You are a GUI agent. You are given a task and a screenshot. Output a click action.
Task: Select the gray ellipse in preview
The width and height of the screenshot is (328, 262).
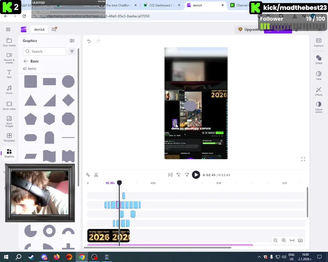[x=190, y=106]
